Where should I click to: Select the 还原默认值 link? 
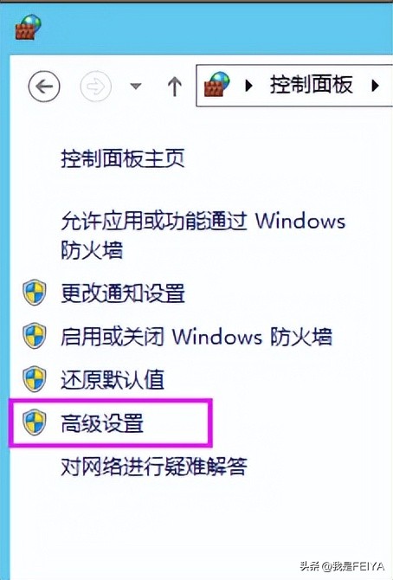(x=113, y=380)
